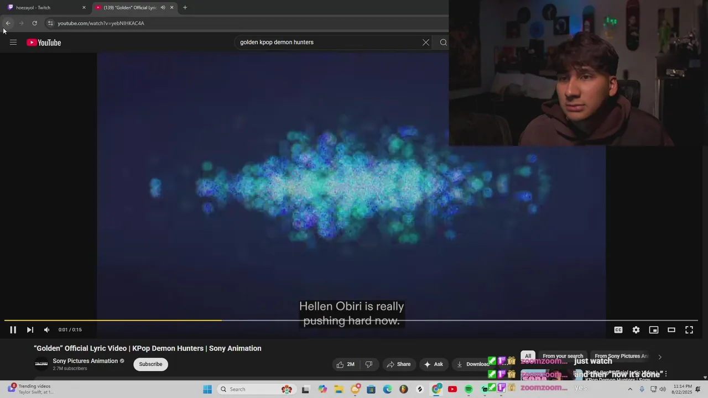The image size is (708, 398).
Task: Share the video
Action: (x=399, y=364)
